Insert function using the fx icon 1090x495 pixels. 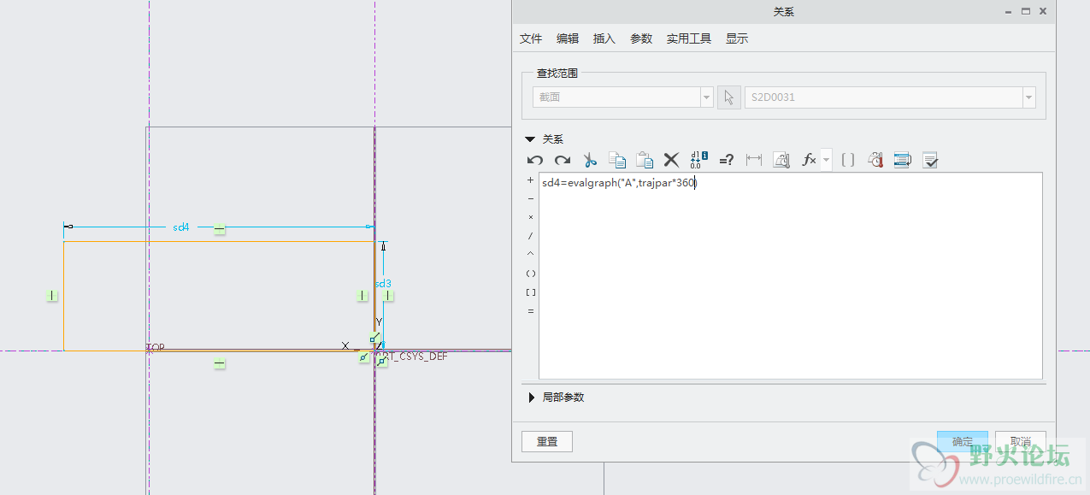pos(808,160)
